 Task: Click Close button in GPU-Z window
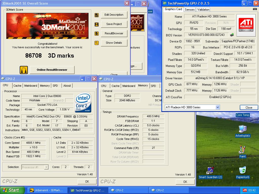(x=249, y=108)
